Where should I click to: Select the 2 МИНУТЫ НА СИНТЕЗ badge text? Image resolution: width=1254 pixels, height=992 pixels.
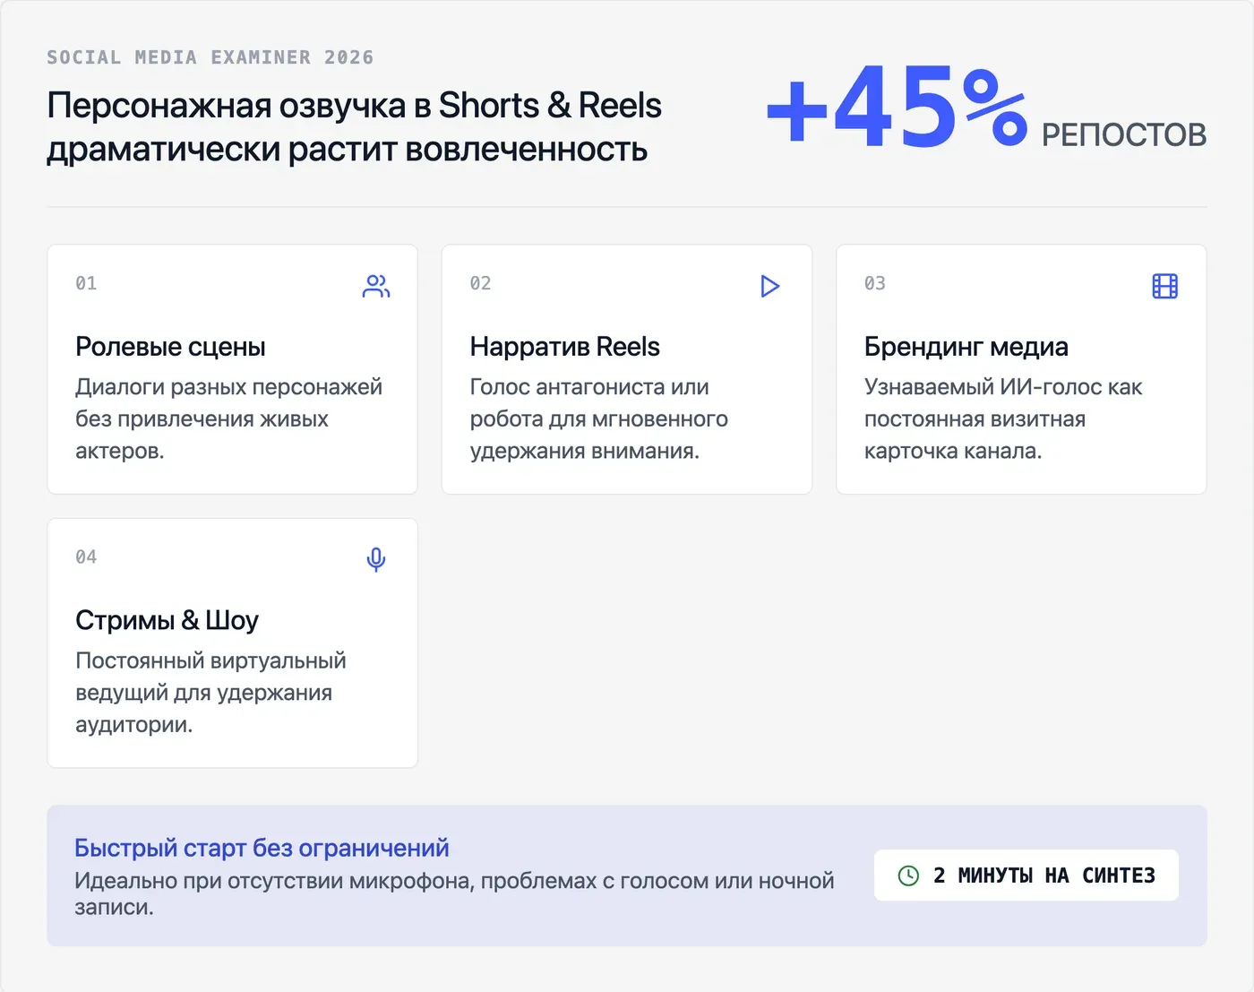[x=1044, y=876]
